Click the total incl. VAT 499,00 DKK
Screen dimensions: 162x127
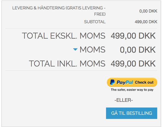133,64
